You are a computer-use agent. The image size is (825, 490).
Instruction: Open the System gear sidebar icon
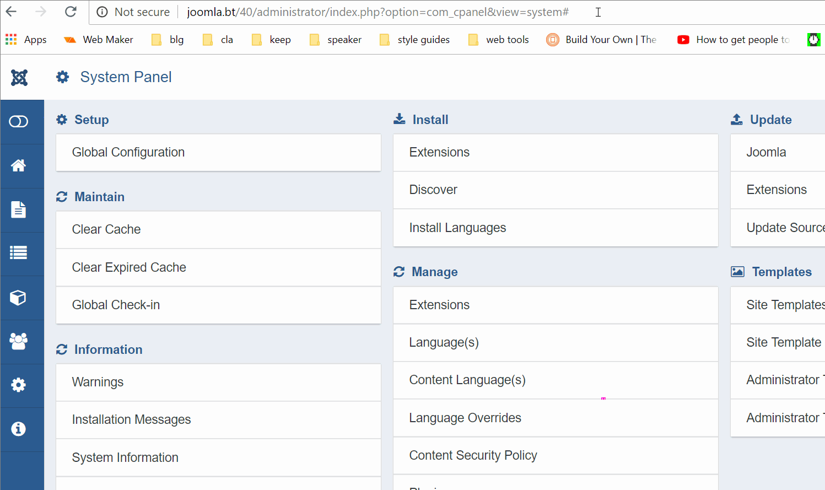tap(19, 385)
